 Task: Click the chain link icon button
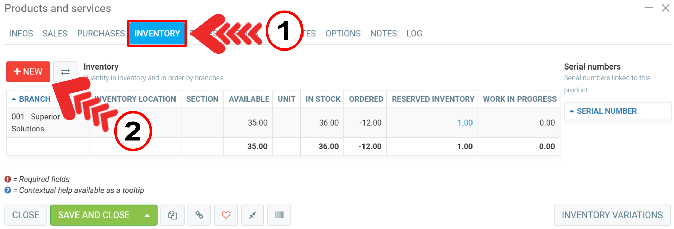tap(199, 215)
